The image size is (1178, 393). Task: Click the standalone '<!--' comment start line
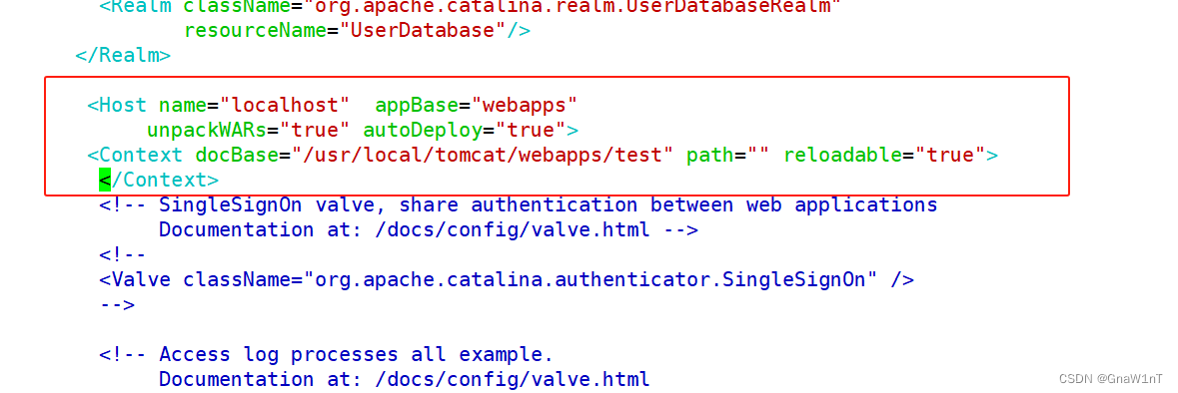pos(123,254)
